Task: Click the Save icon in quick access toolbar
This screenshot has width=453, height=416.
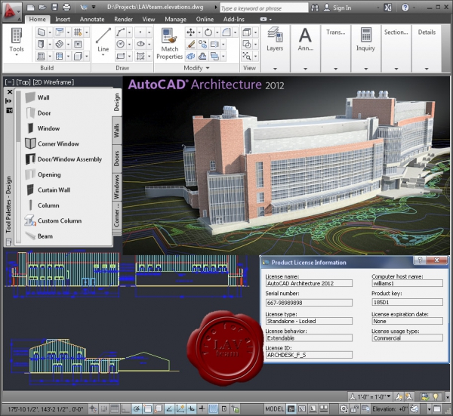Action: 55,7
